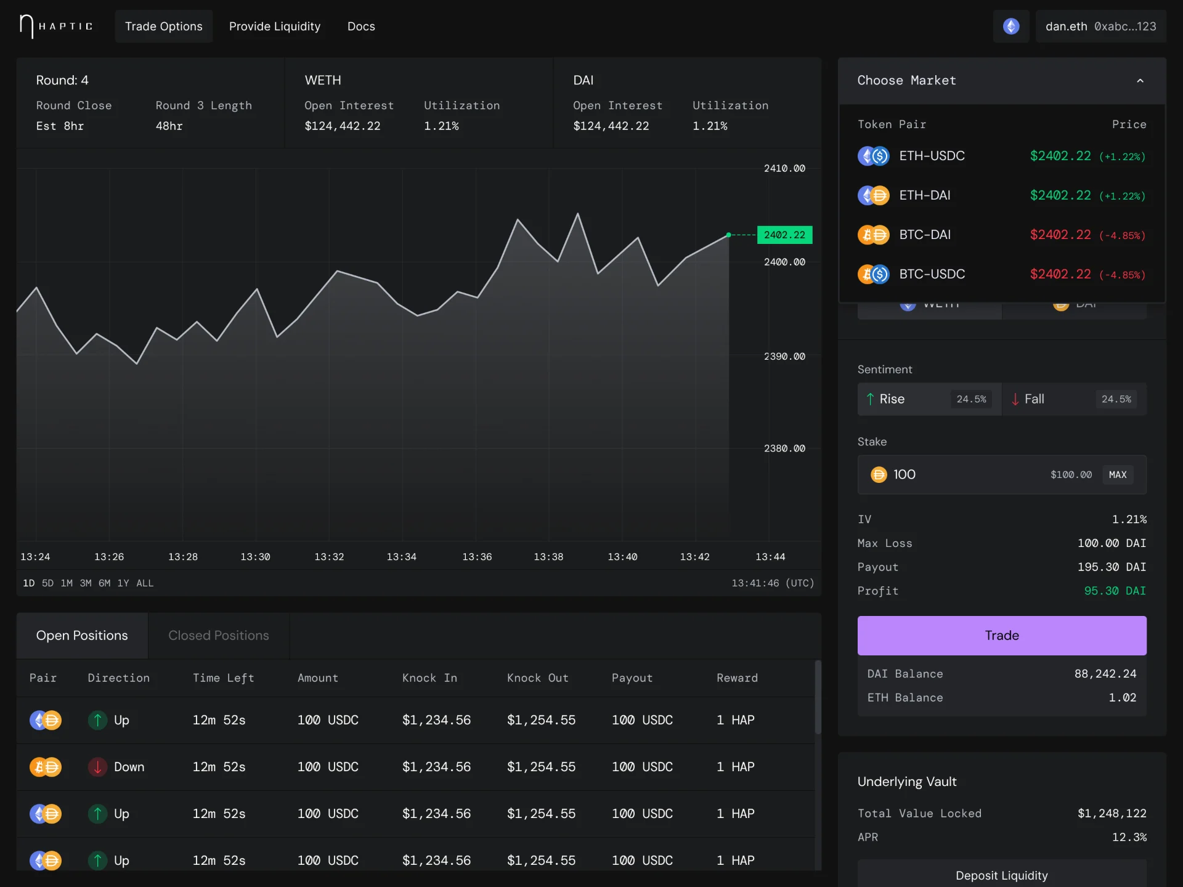The image size is (1183, 887).
Task: Go to Provide Liquidity page
Action: point(275,26)
